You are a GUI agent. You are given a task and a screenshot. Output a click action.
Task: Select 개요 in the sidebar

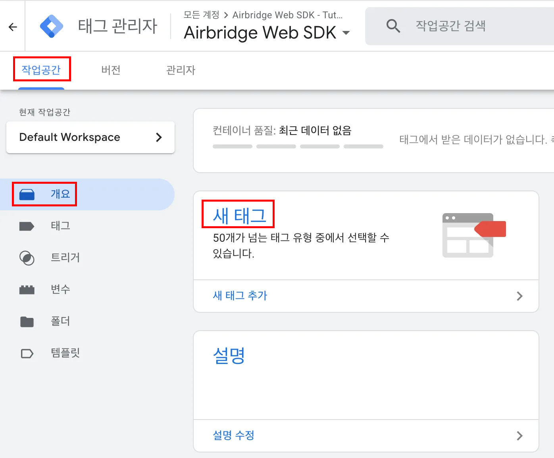(87, 194)
